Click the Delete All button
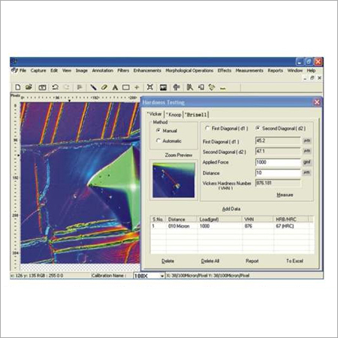Image resolution: width=338 pixels, height=338 pixels. 210,261
